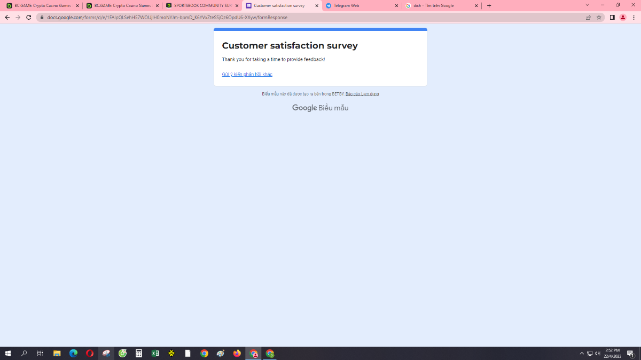Click the Google Biểu mẫu logo
Viewport: 641px width, 360px height.
[320, 108]
